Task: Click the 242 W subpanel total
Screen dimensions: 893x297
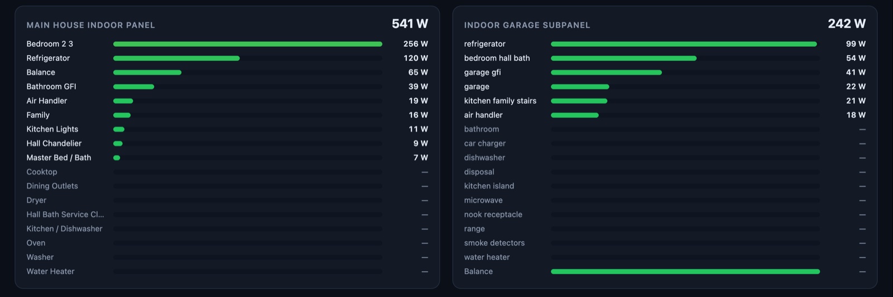Action: click(847, 23)
